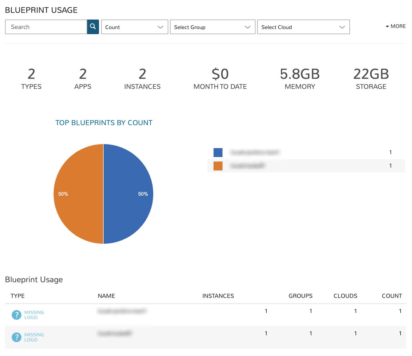Select the first blueprint row in usage table

[196, 313]
